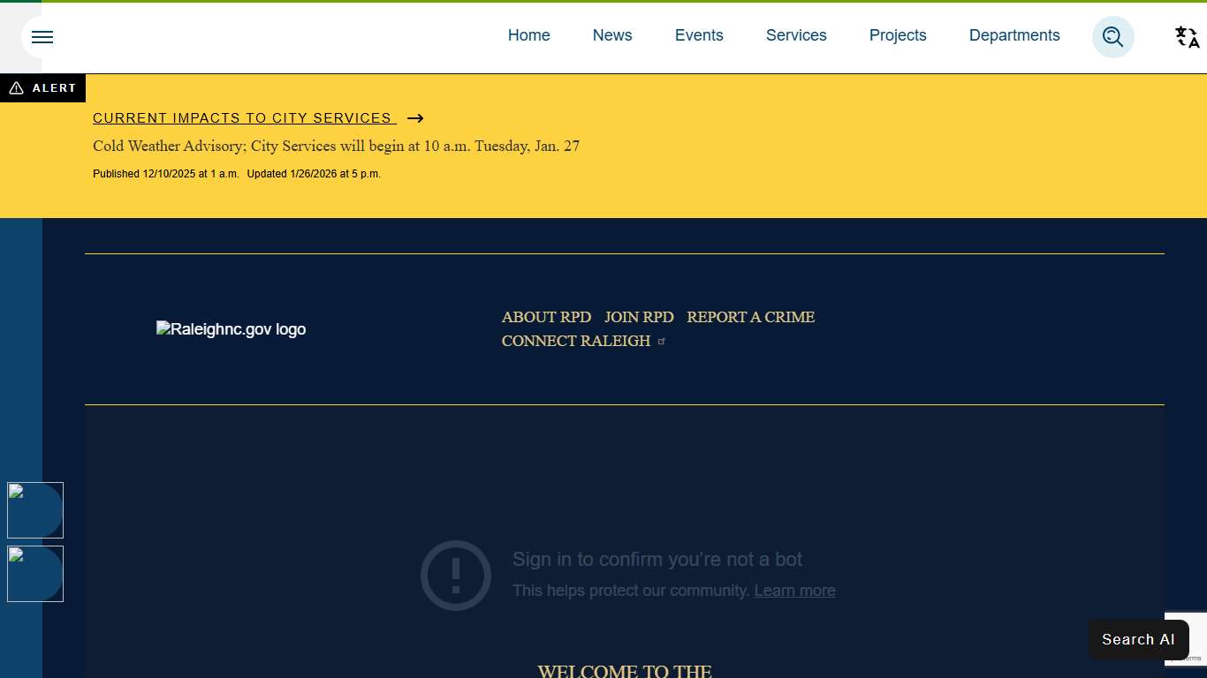Click the magnifying glass search icon

[x=1112, y=37]
